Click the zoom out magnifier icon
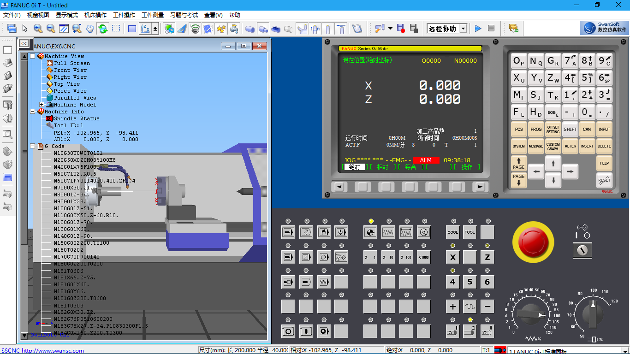This screenshot has width=630, height=354. (x=51, y=29)
